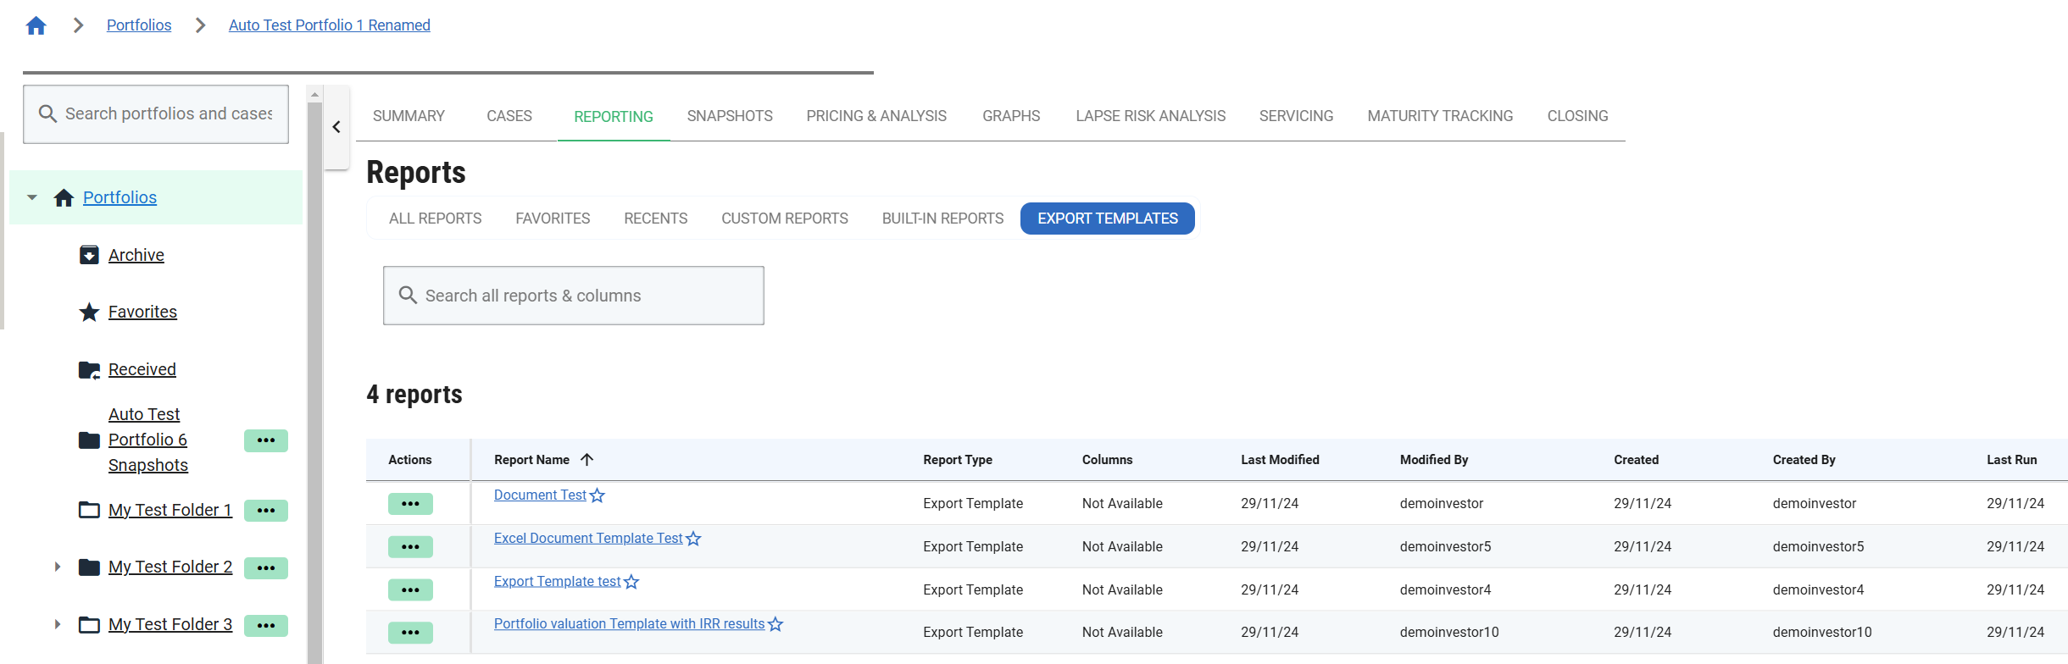Expand My Test Folder 3 tree node

[57, 624]
